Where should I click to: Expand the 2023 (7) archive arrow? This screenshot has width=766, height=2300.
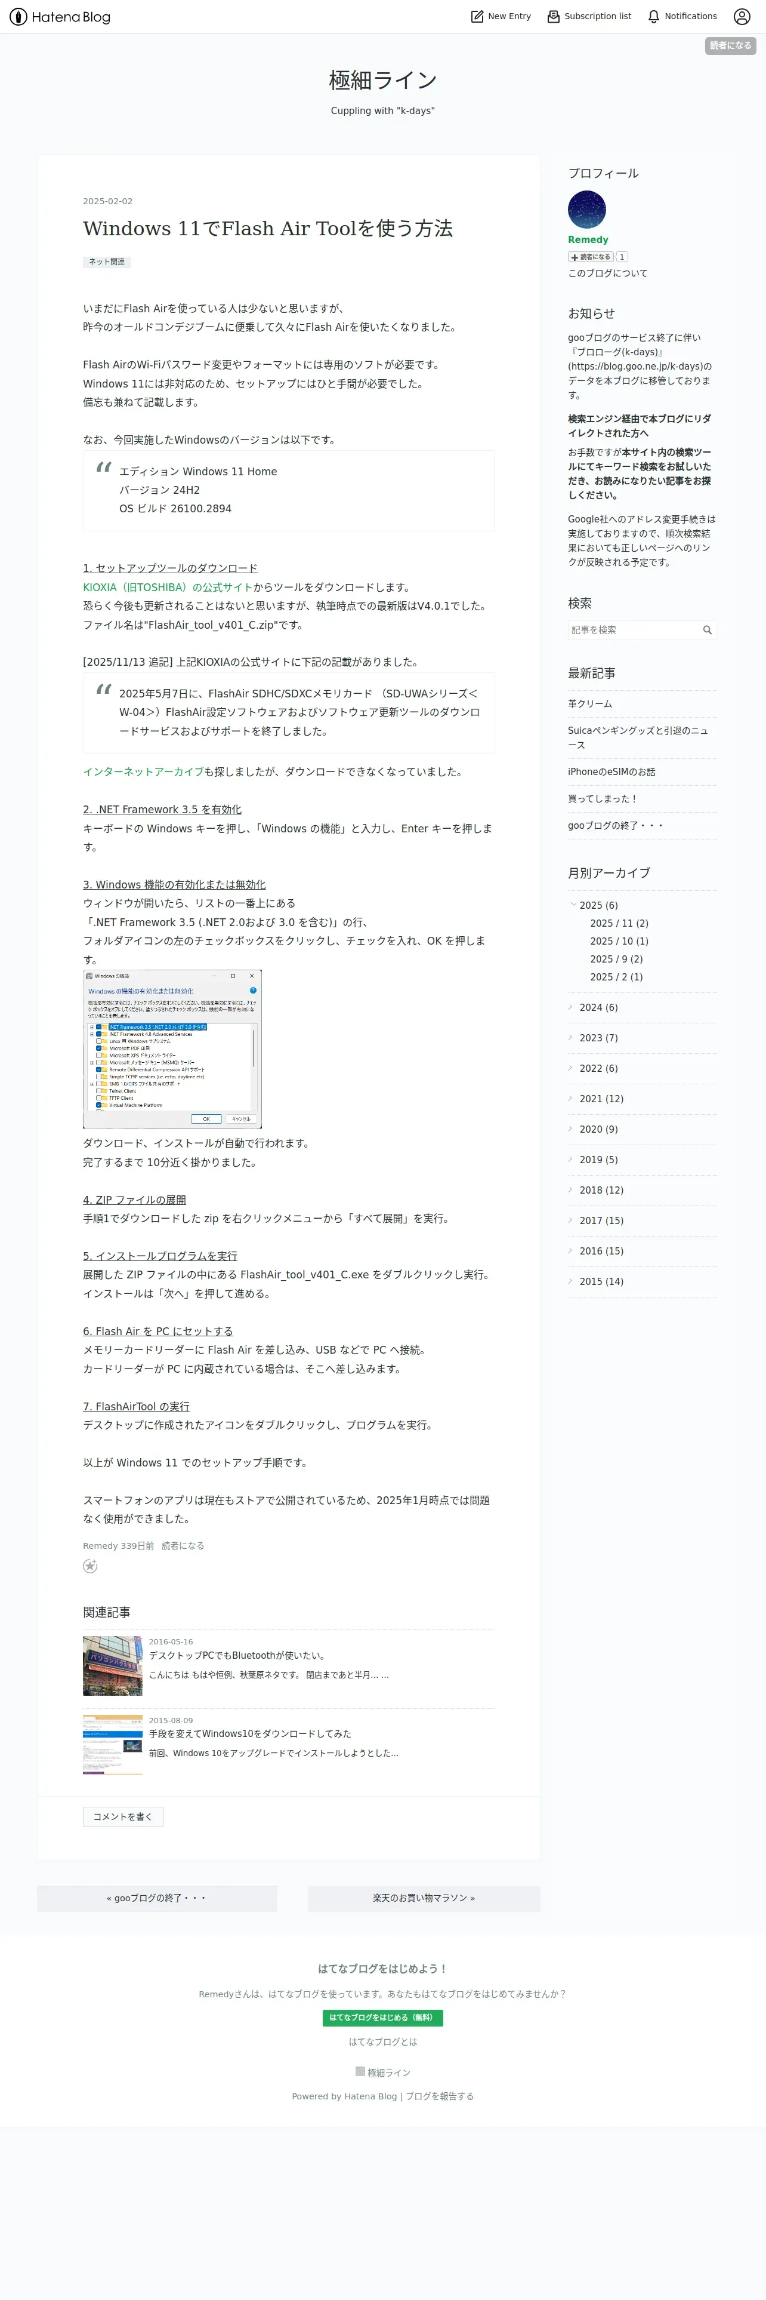pos(572,1038)
